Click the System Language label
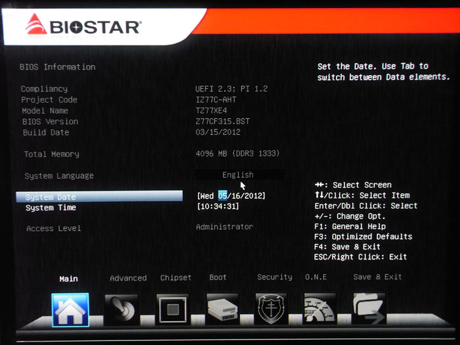This screenshot has height=345, width=460. click(x=59, y=175)
